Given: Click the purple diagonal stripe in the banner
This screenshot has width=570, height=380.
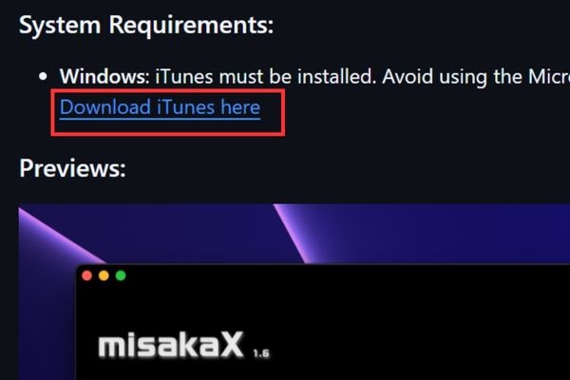Looking at the screenshot, I should pyautogui.click(x=293, y=233).
